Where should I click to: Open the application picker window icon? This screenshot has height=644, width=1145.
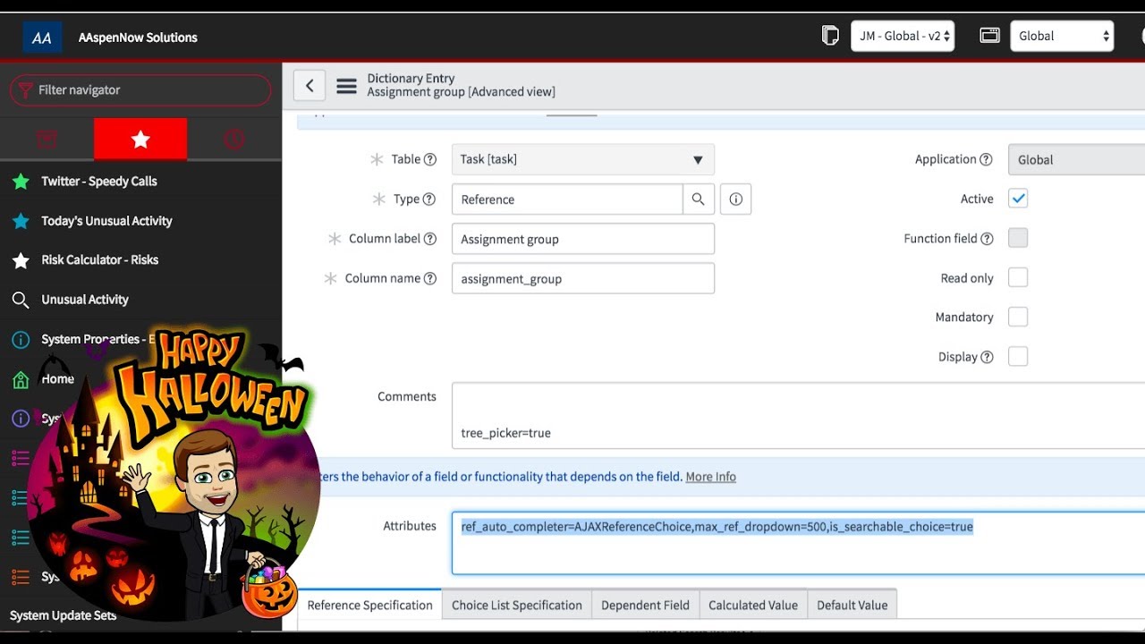(989, 36)
